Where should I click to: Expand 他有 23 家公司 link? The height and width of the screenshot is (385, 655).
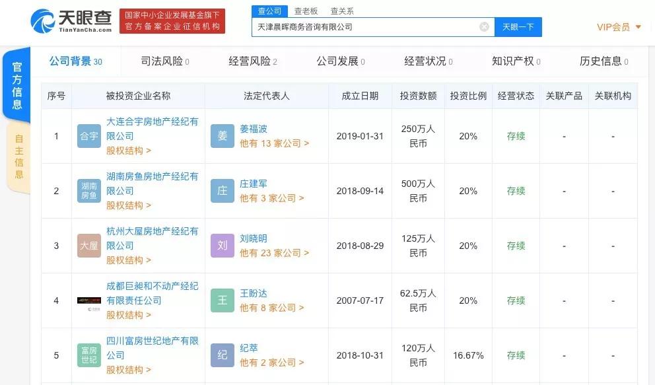[x=275, y=253]
